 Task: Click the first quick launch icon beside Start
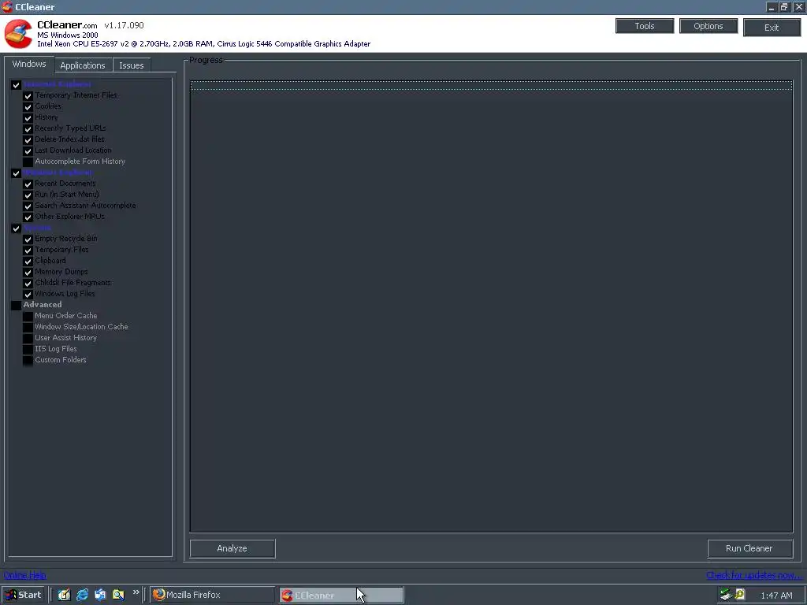coord(64,595)
